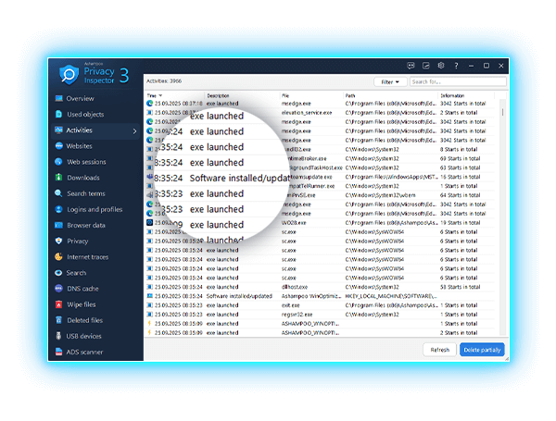Click the Delete partially button

pyautogui.click(x=482, y=350)
